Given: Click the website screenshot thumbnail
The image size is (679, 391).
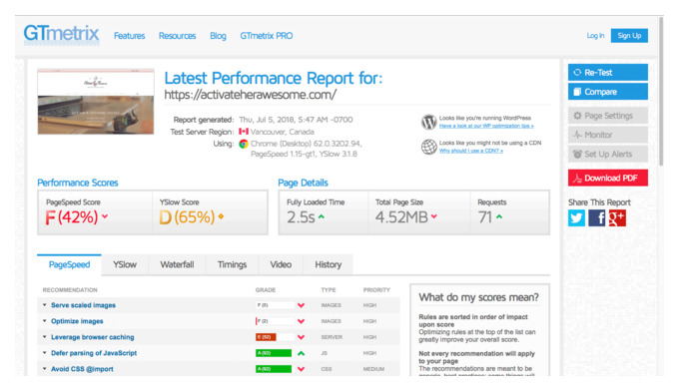Looking at the screenshot, I should pos(96,101).
